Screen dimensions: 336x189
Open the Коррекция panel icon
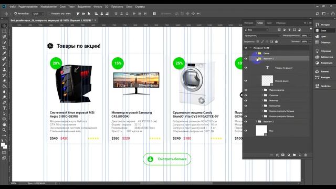point(317,63)
